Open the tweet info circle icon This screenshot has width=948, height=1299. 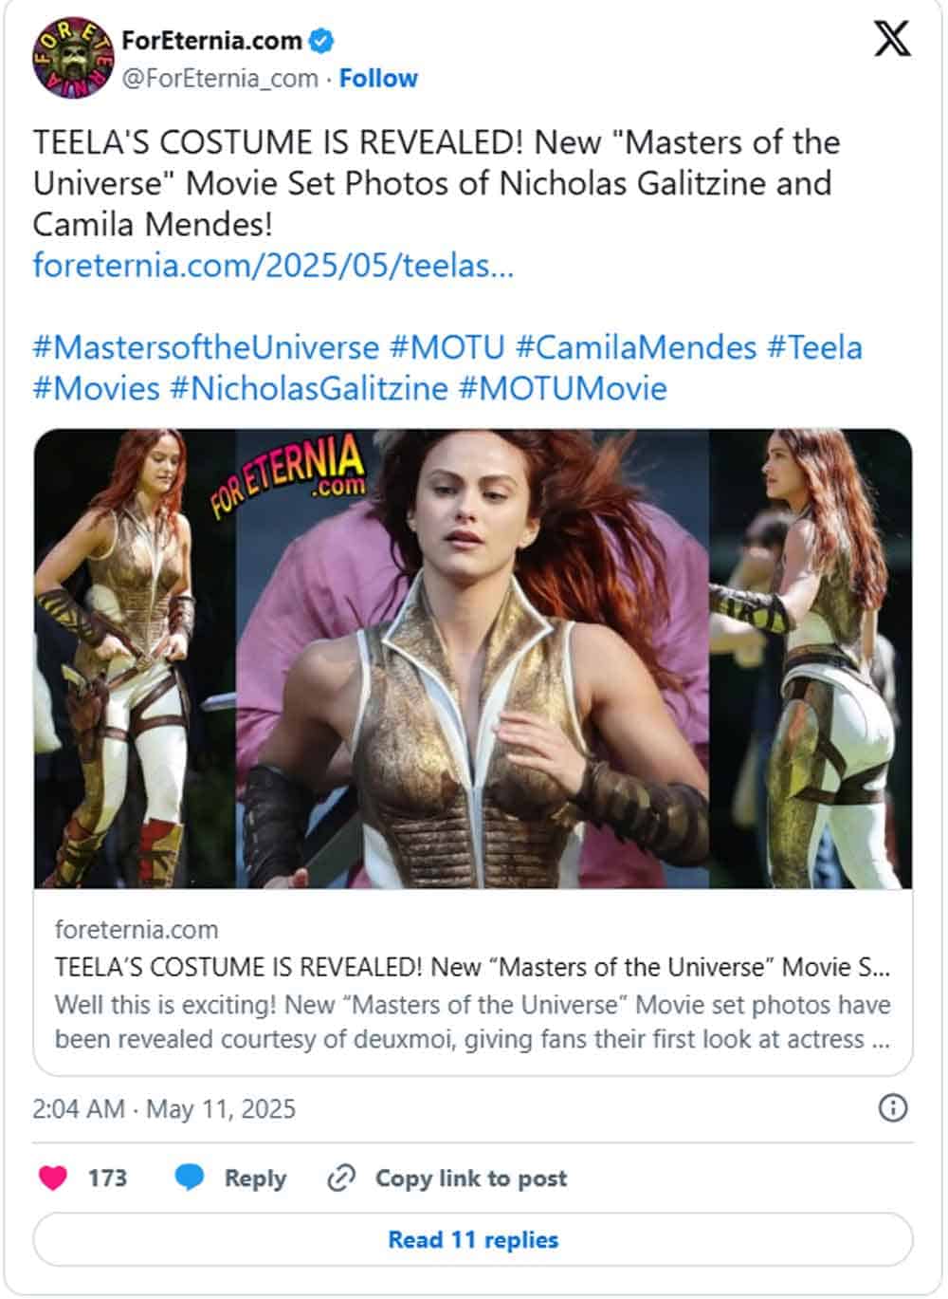coord(893,1108)
